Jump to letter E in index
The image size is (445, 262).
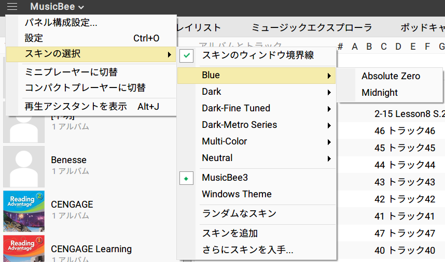tap(413, 47)
